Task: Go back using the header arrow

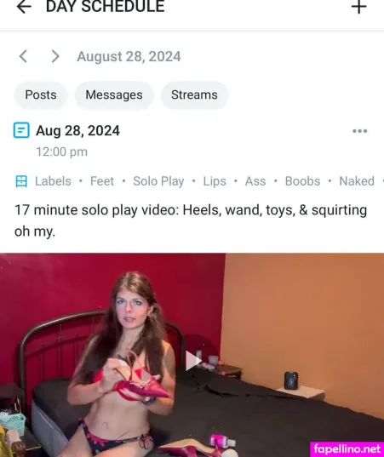Action: (24, 7)
